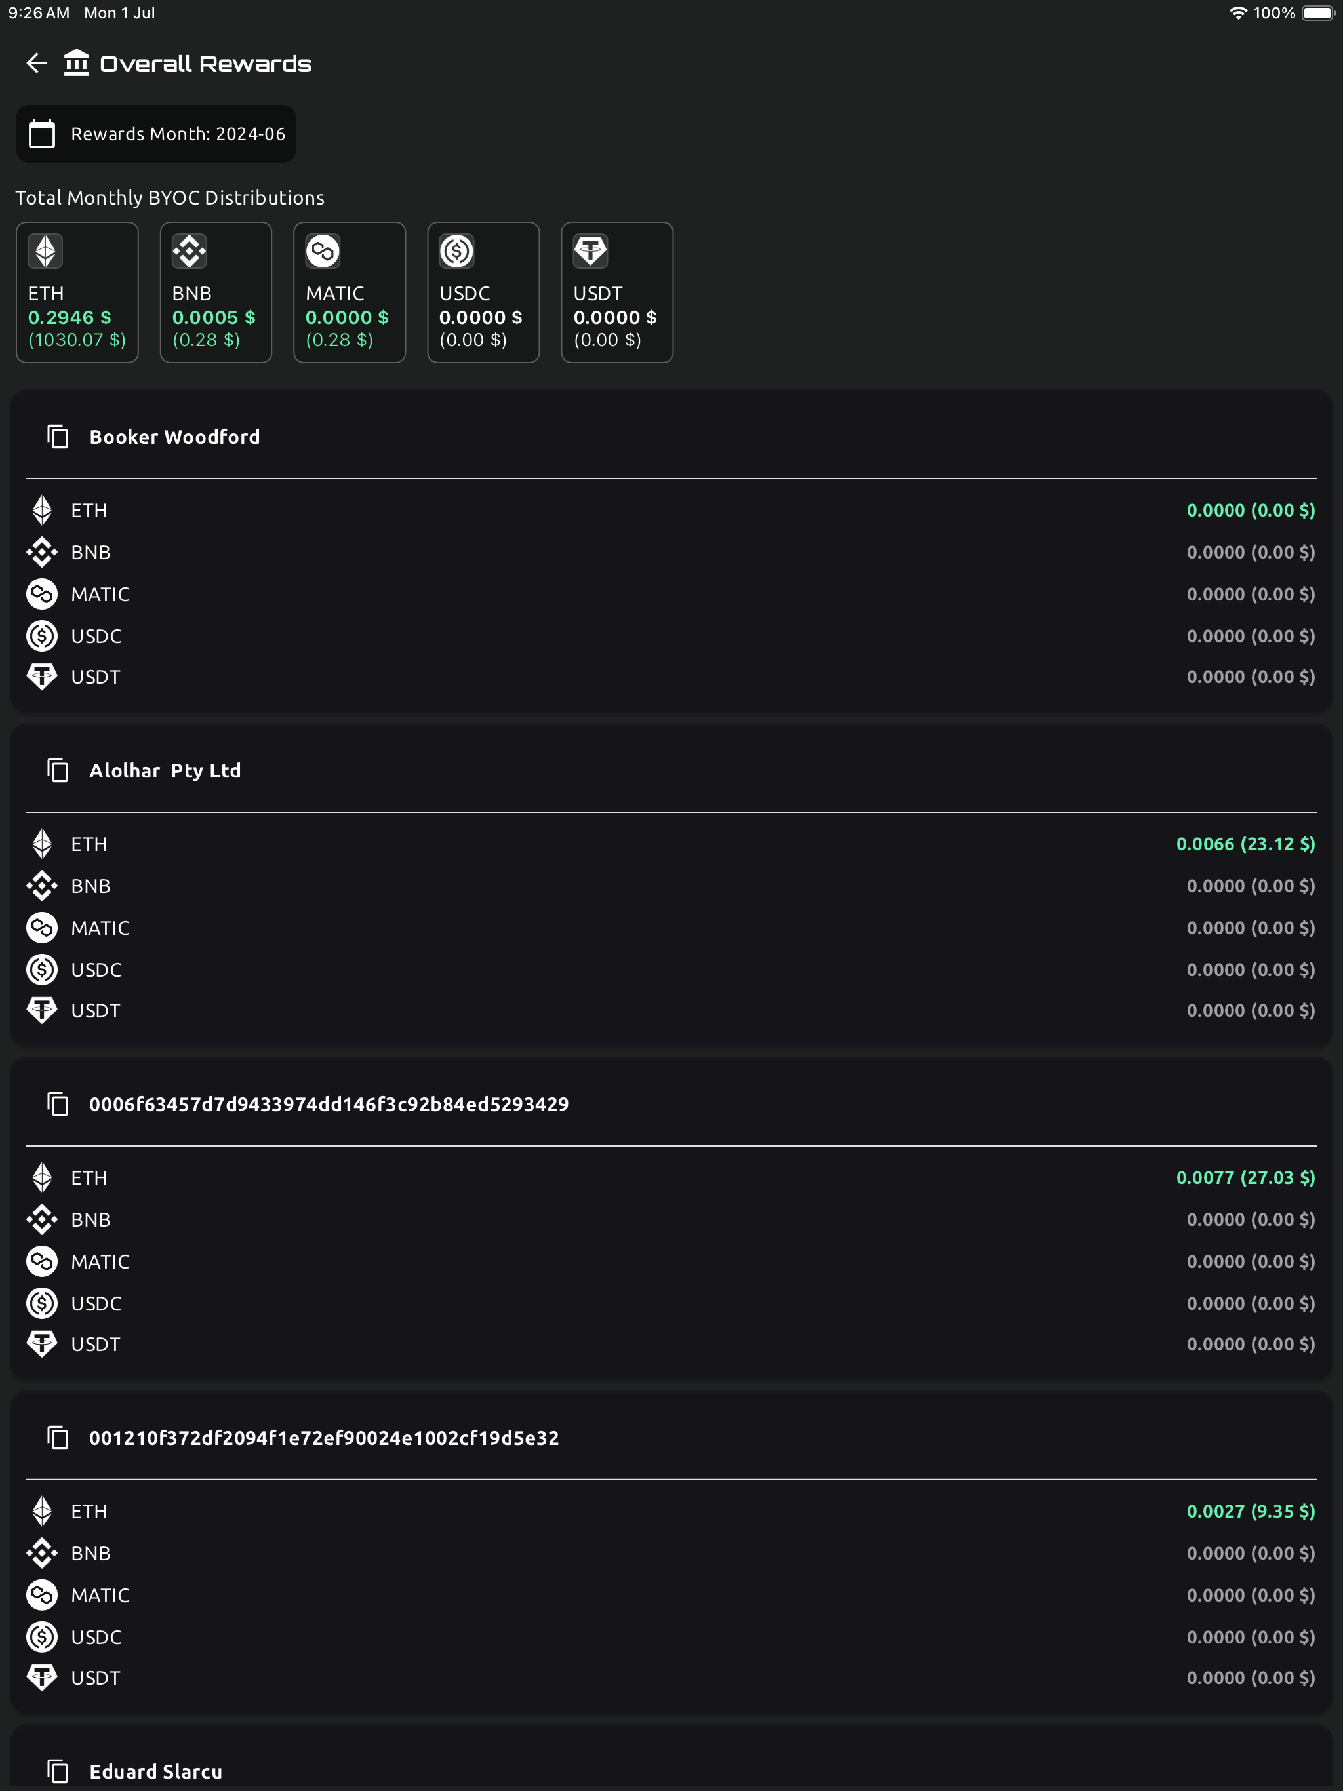This screenshot has height=1791, width=1343.
Task: Copy the Eduard Slarcu name
Action: point(58,1771)
